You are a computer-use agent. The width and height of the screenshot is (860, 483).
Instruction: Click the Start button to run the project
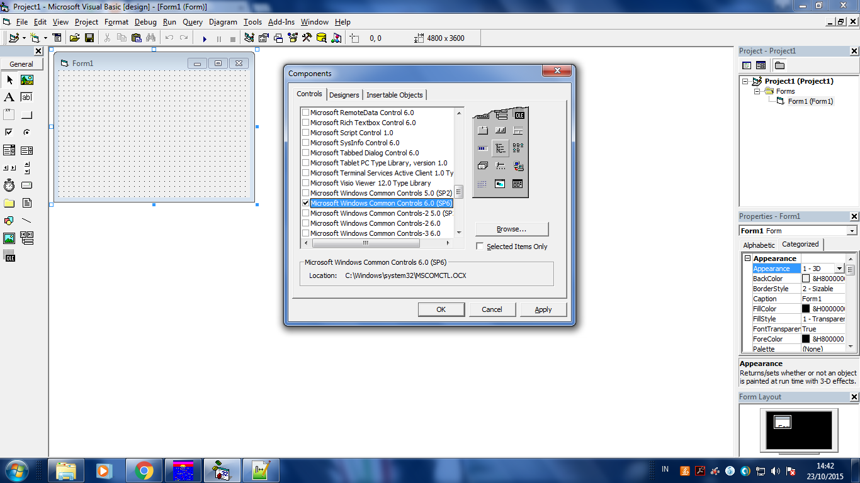tap(205, 38)
